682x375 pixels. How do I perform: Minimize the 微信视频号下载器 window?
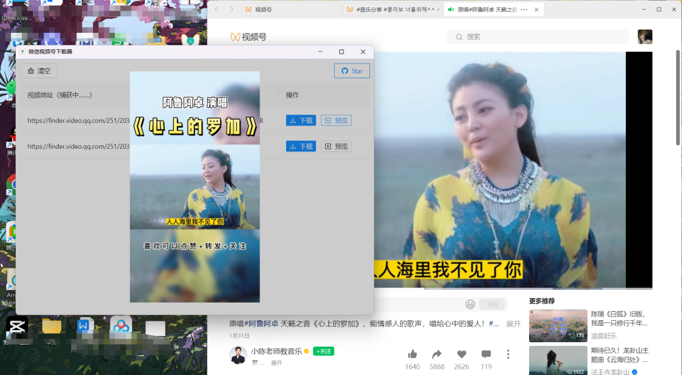pos(320,52)
